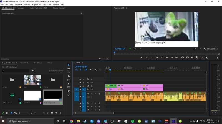
Task: Switch to Freeform View in Project panel
Action: 16,113
